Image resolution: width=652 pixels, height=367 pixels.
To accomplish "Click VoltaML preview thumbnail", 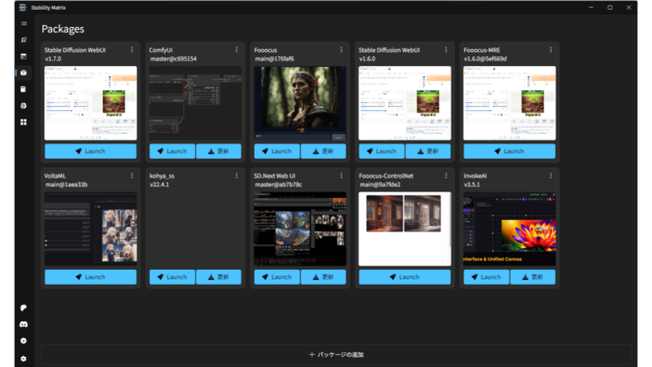I will click(x=90, y=229).
